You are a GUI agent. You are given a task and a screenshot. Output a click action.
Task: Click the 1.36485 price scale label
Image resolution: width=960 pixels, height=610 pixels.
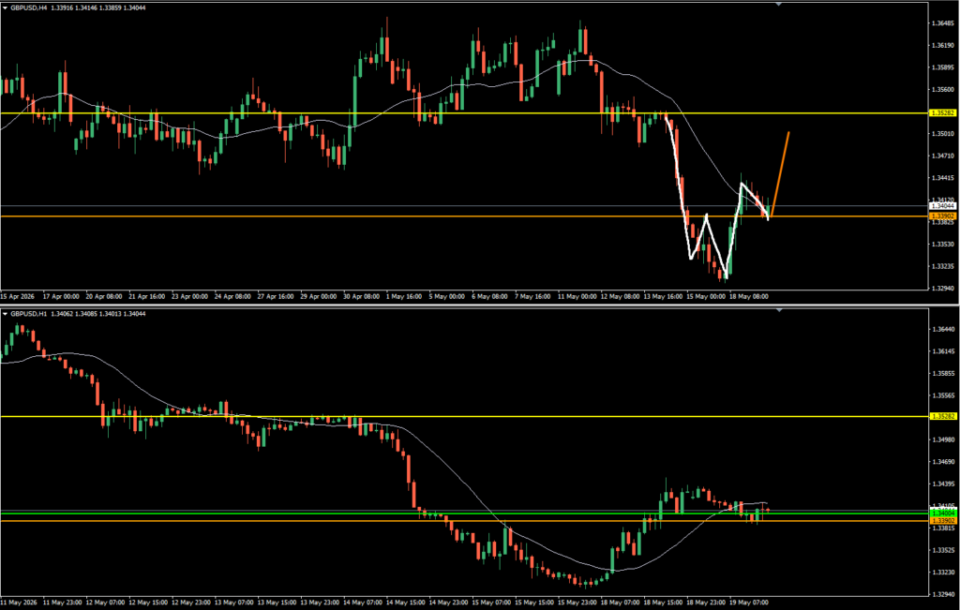pyautogui.click(x=941, y=23)
